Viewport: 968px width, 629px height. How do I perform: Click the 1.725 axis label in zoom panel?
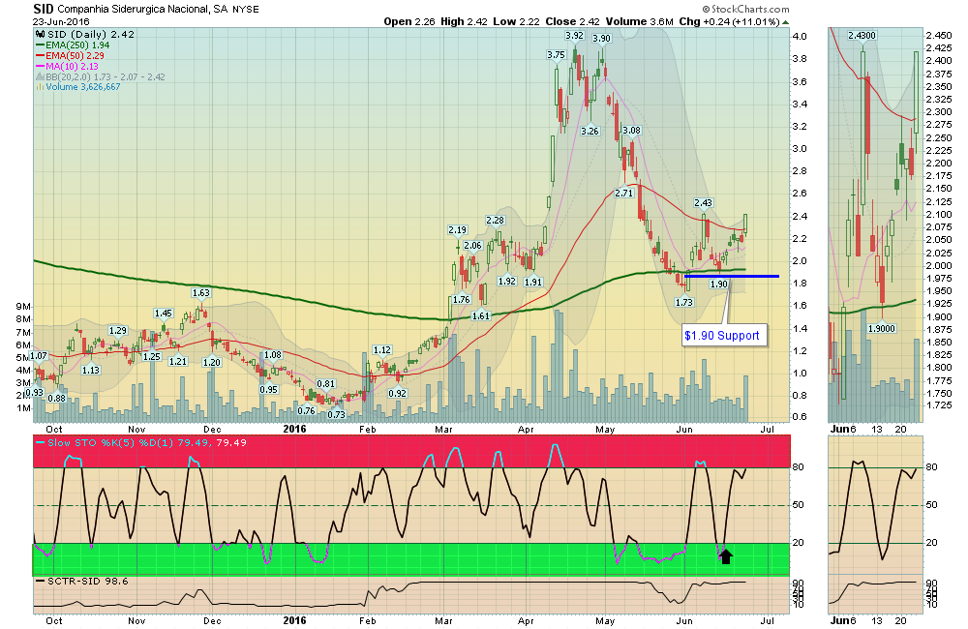pos(938,404)
